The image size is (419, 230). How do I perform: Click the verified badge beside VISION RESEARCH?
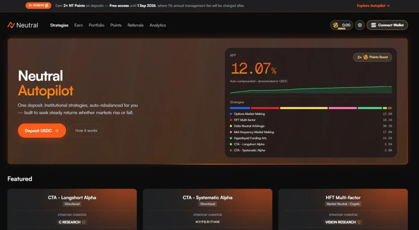(x=359, y=222)
